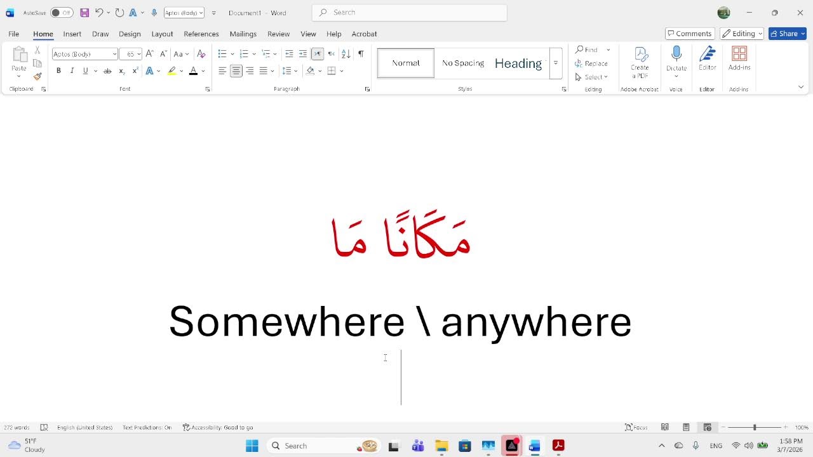Image resolution: width=813 pixels, height=457 pixels.
Task: Open the File tab
Action: (x=13, y=34)
